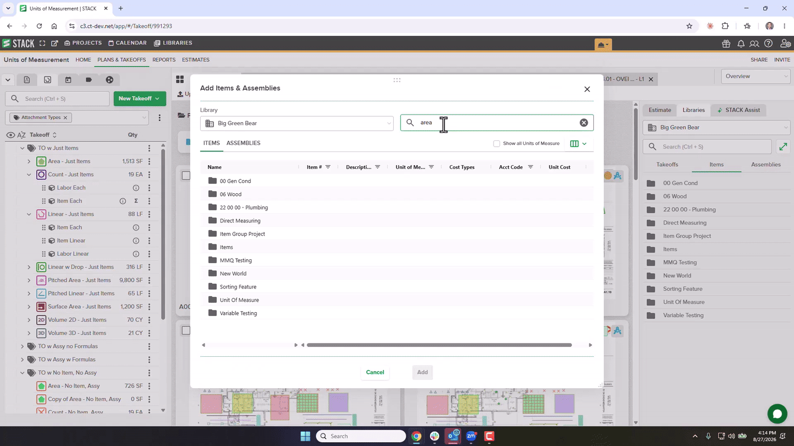Open the 06 Wood folder in the dialog

point(230,194)
